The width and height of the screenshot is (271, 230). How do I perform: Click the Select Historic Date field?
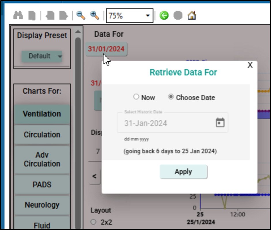click(x=167, y=123)
